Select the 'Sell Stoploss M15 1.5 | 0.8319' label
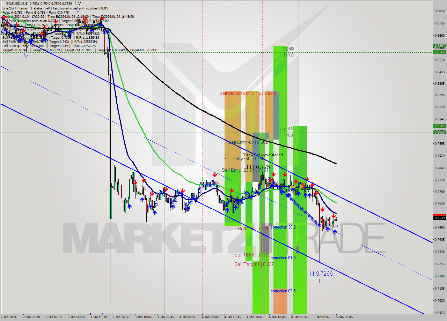This screenshot has height=321, width=447. [x=249, y=93]
